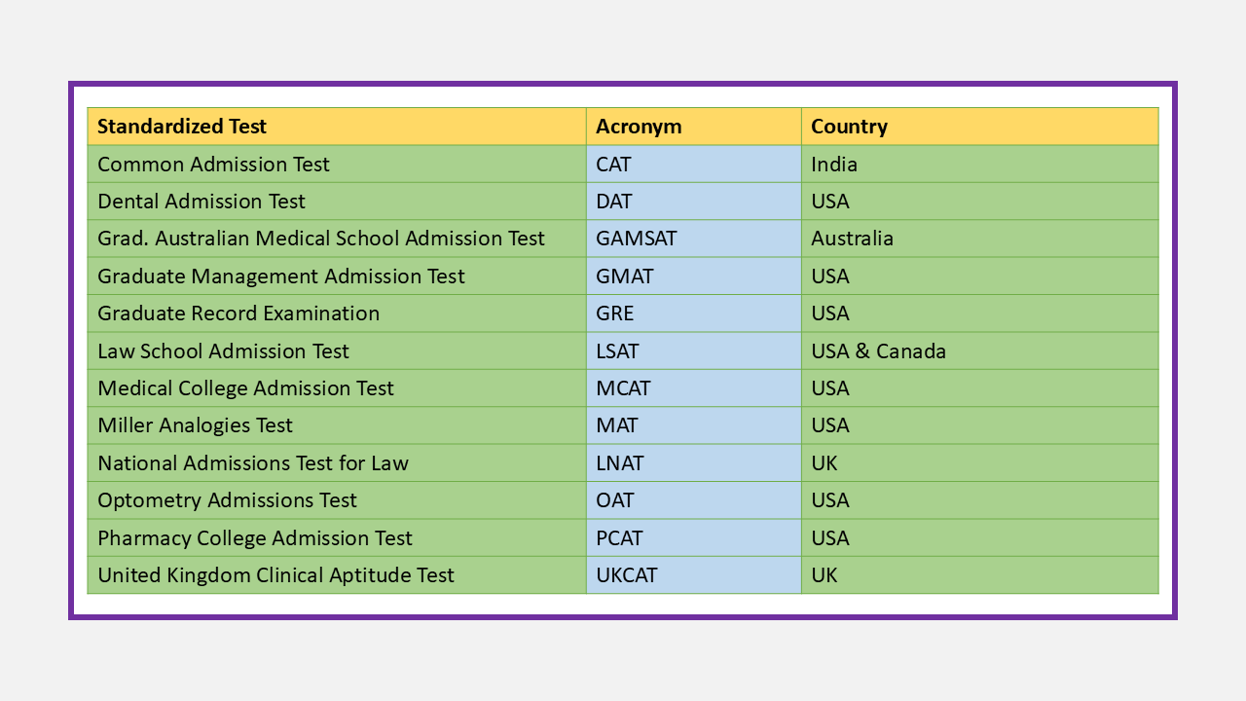The image size is (1246, 701).
Task: Click the LSAT acronym cell
Action: click(x=694, y=350)
